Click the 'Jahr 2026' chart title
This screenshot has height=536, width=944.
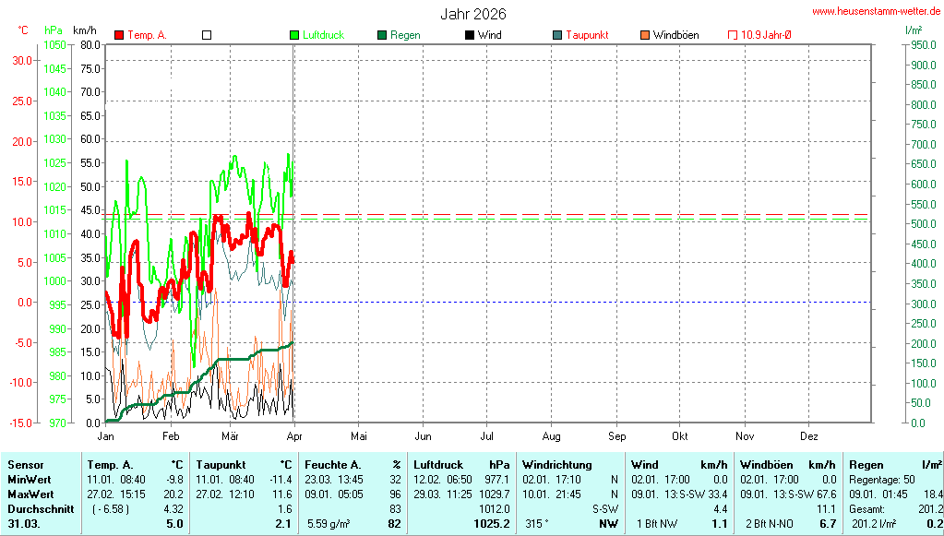(472, 14)
